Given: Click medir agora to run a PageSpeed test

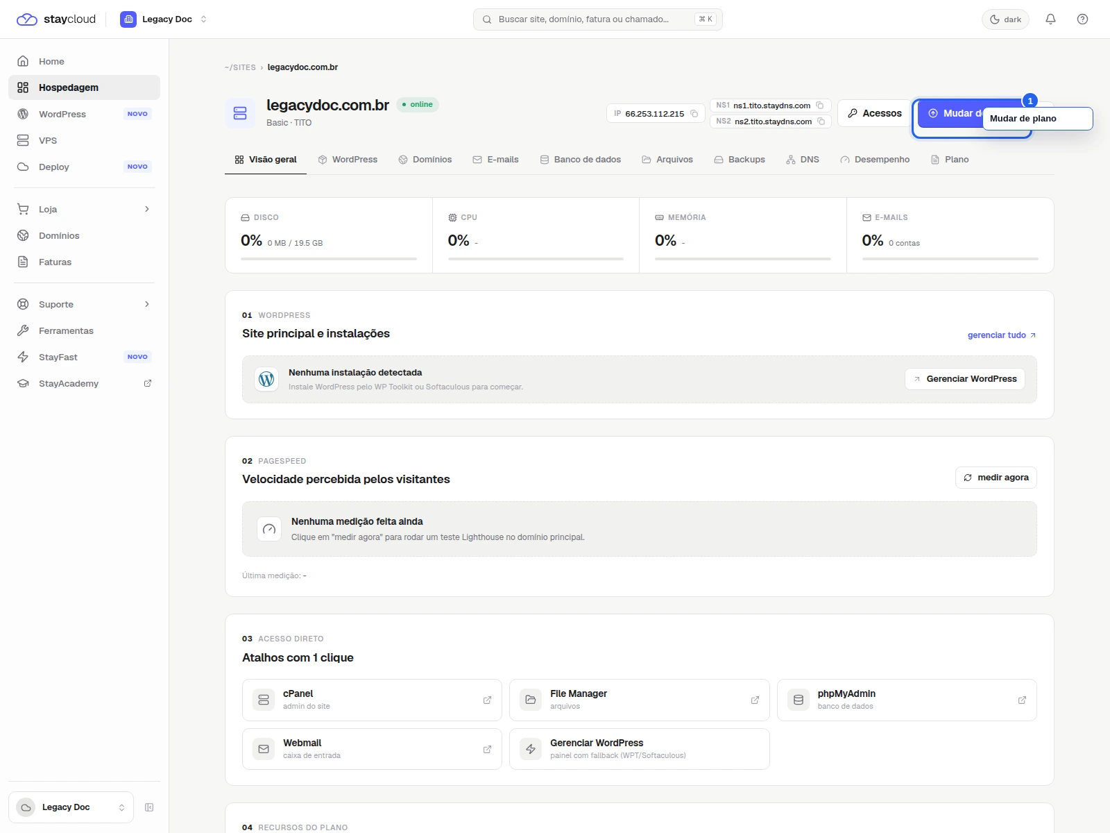Looking at the screenshot, I should point(996,478).
